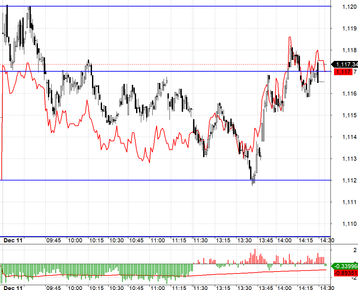Click 14:30 label below the indicator panel

(x=327, y=288)
